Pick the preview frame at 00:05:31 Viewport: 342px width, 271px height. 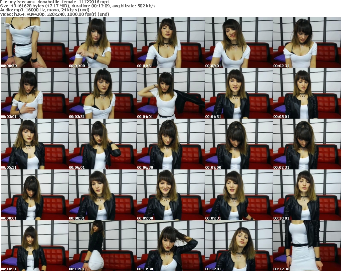[35, 144]
